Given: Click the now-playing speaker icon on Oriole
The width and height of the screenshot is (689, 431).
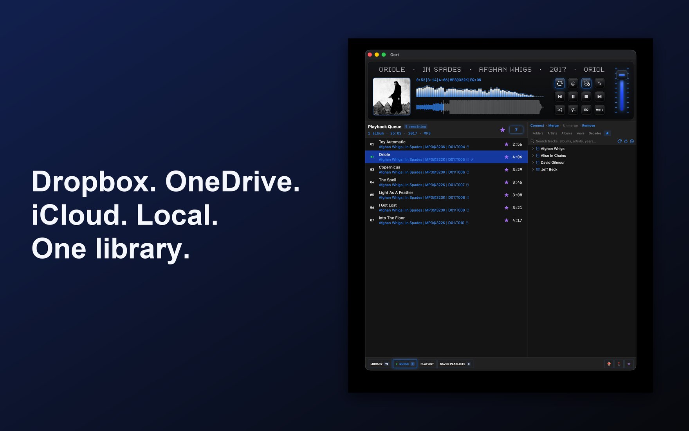Looking at the screenshot, I should (372, 157).
